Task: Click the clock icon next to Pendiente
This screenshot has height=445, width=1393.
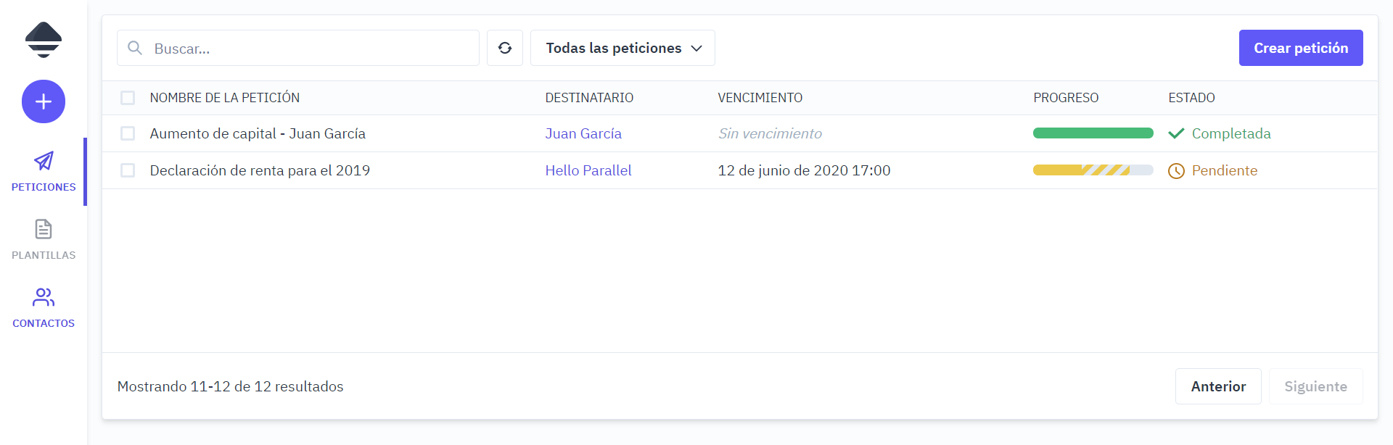Action: (x=1177, y=170)
